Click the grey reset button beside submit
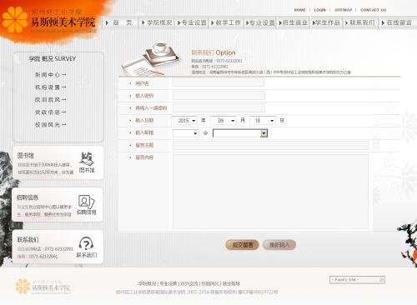This screenshot has height=305, width=417. [279, 245]
